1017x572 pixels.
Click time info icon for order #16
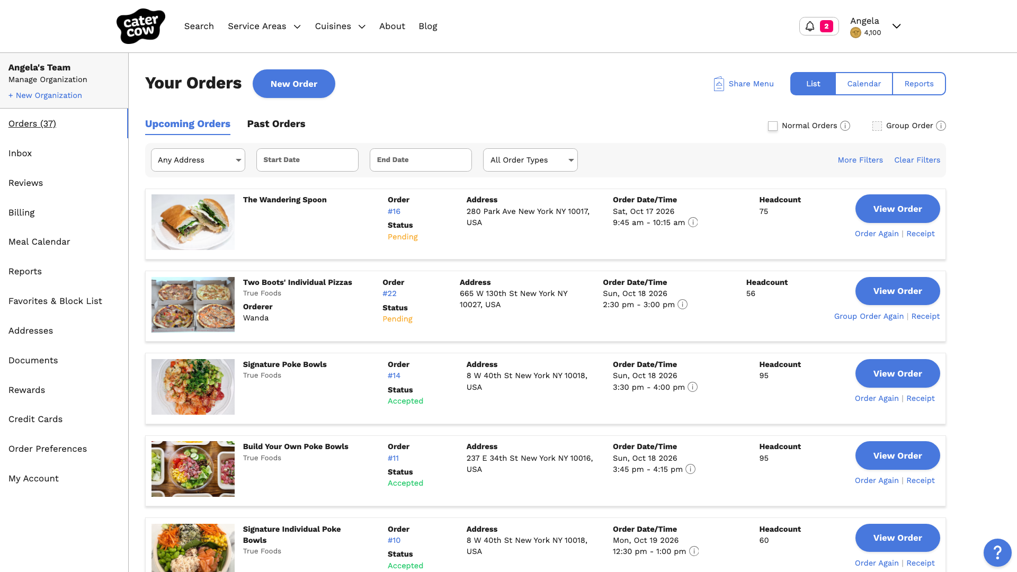pos(693,222)
